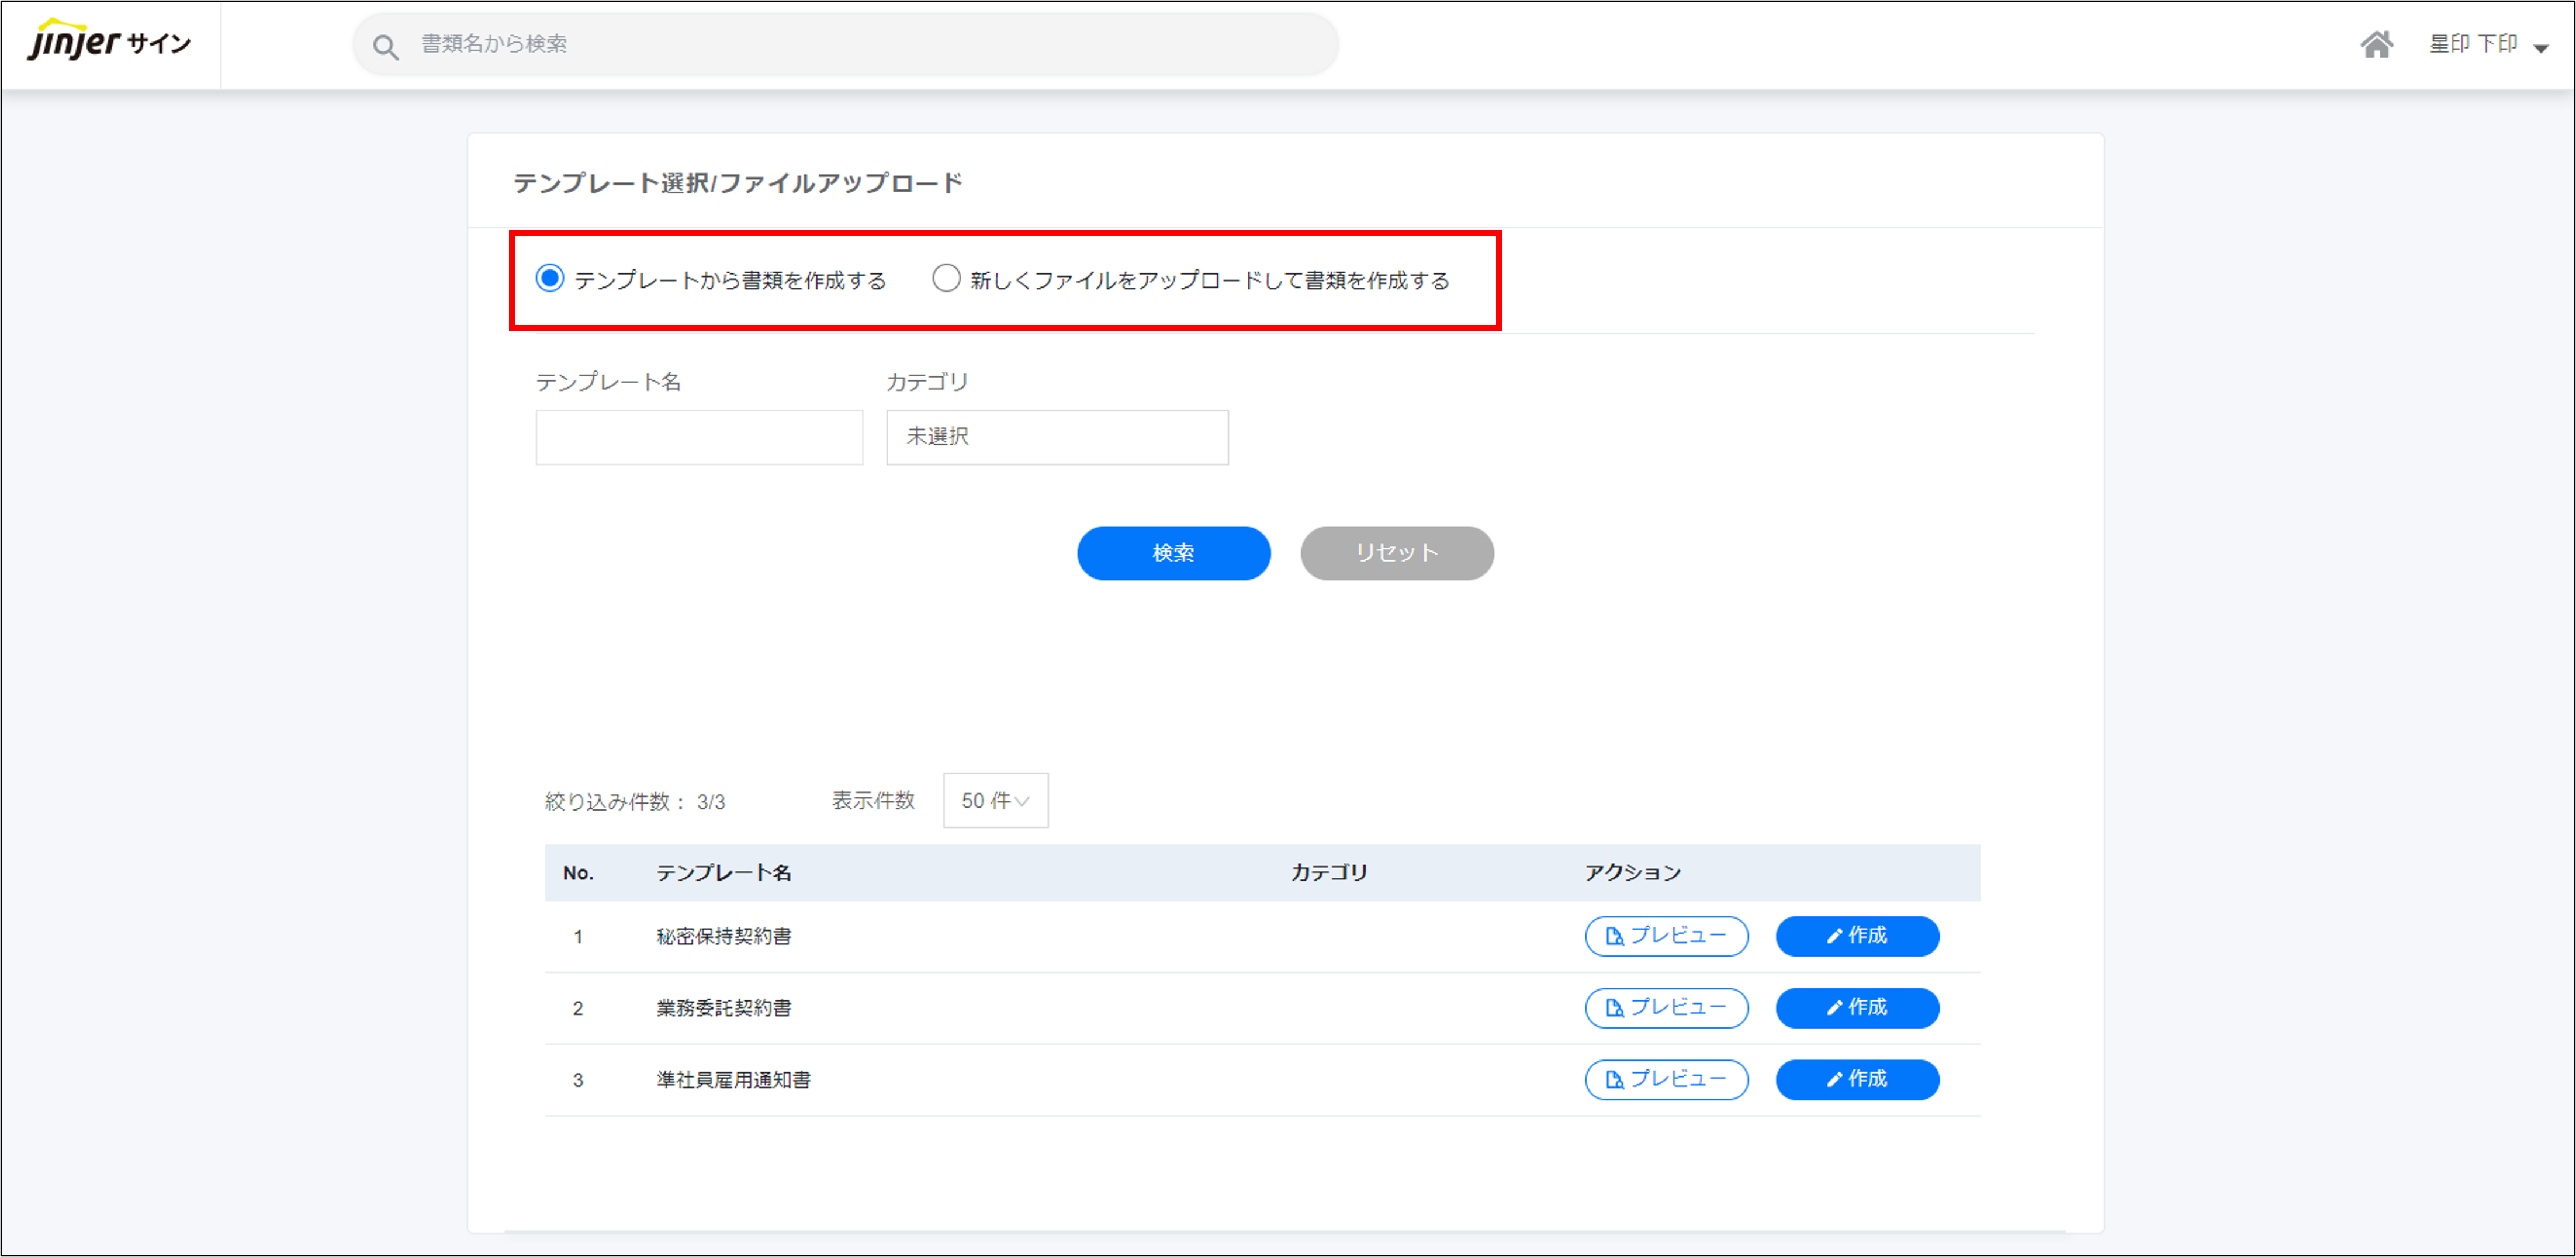This screenshot has width=2576, height=1257.
Task: Click the テンプレート名 column header
Action: [723, 873]
